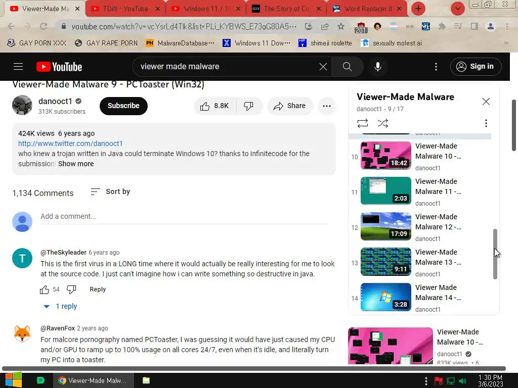Click the Share button

290,106
